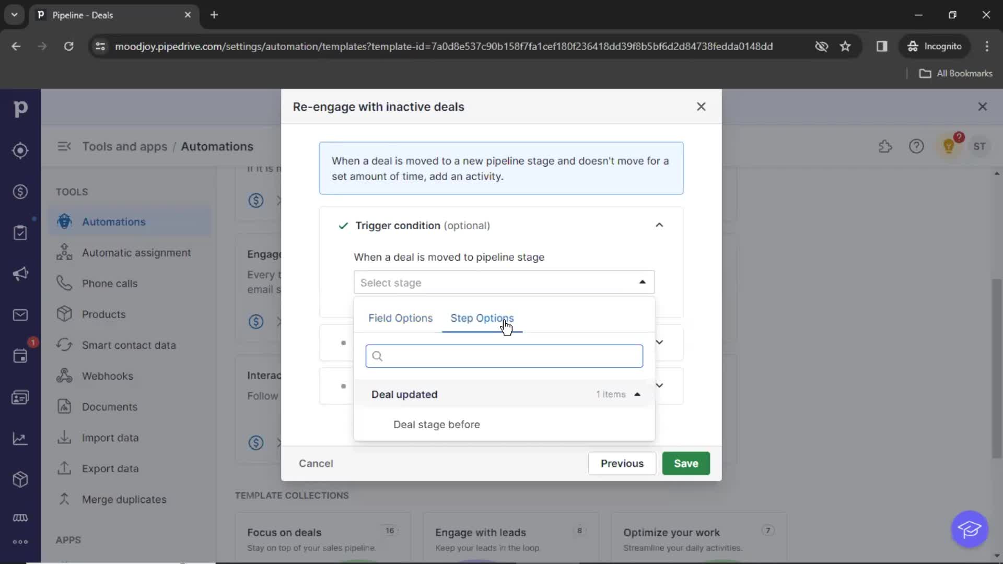Click the Smart contact data sidebar icon
This screenshot has width=1003, height=564.
[x=64, y=345]
